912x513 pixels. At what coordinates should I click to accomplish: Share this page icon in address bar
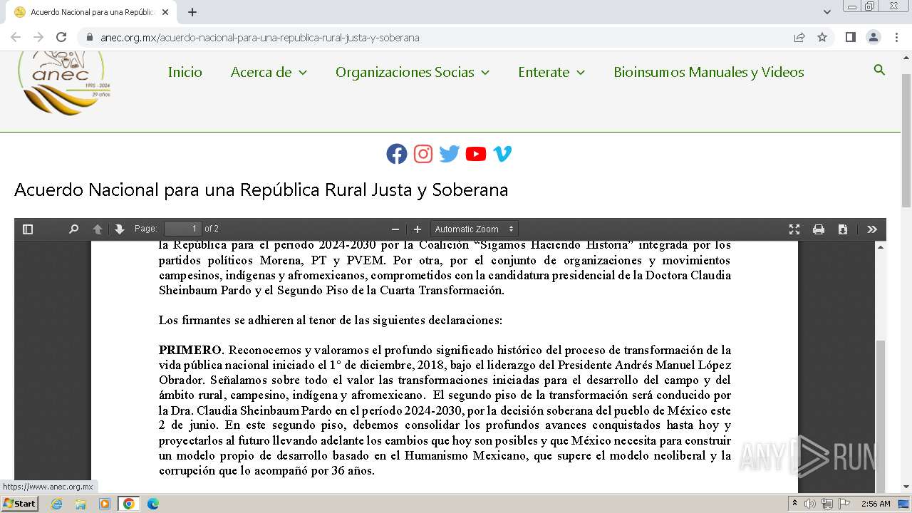point(799,37)
